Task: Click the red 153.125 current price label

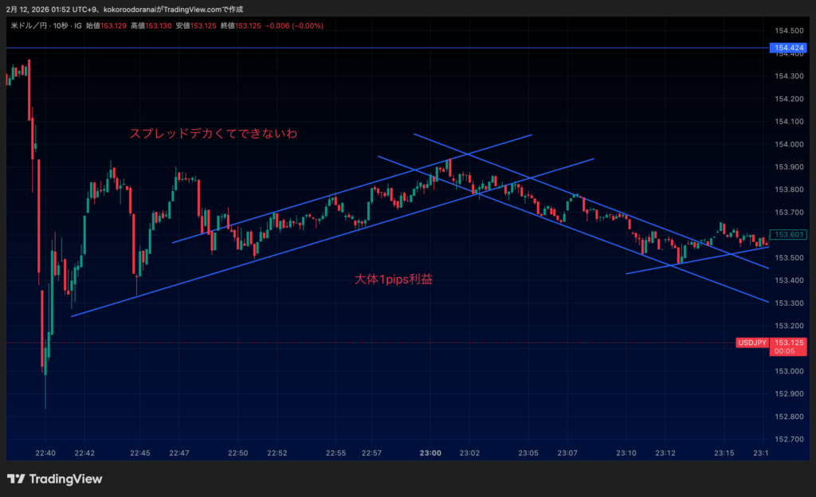Action: 787,342
